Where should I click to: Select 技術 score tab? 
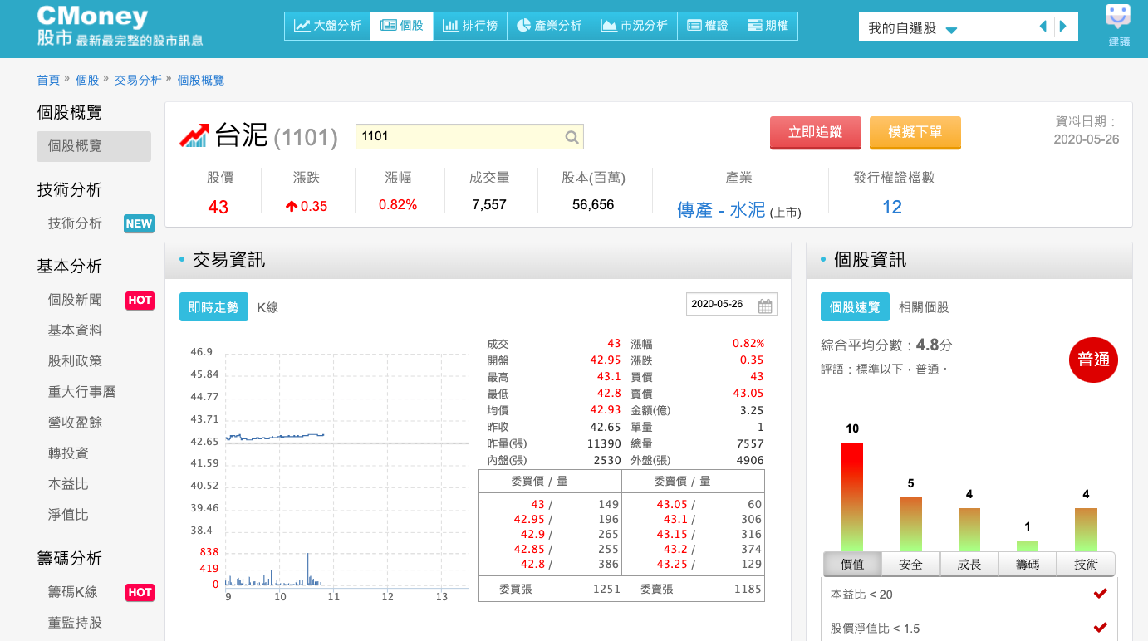pyautogui.click(x=1086, y=565)
